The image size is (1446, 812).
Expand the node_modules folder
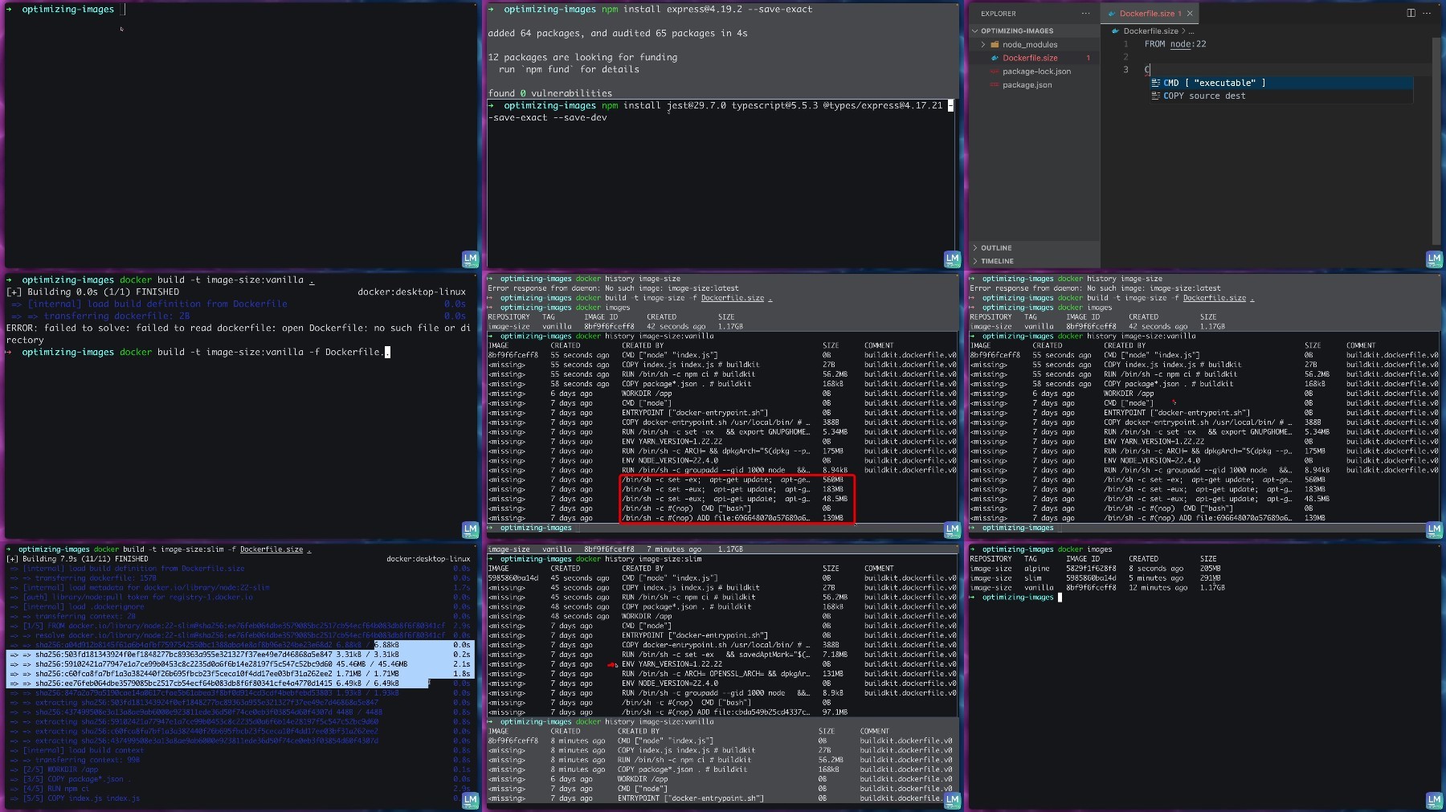pyautogui.click(x=982, y=45)
